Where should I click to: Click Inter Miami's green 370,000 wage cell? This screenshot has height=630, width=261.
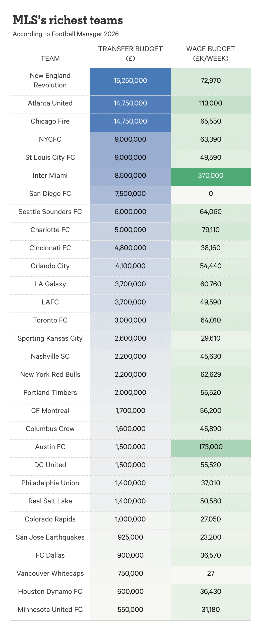coord(211,175)
